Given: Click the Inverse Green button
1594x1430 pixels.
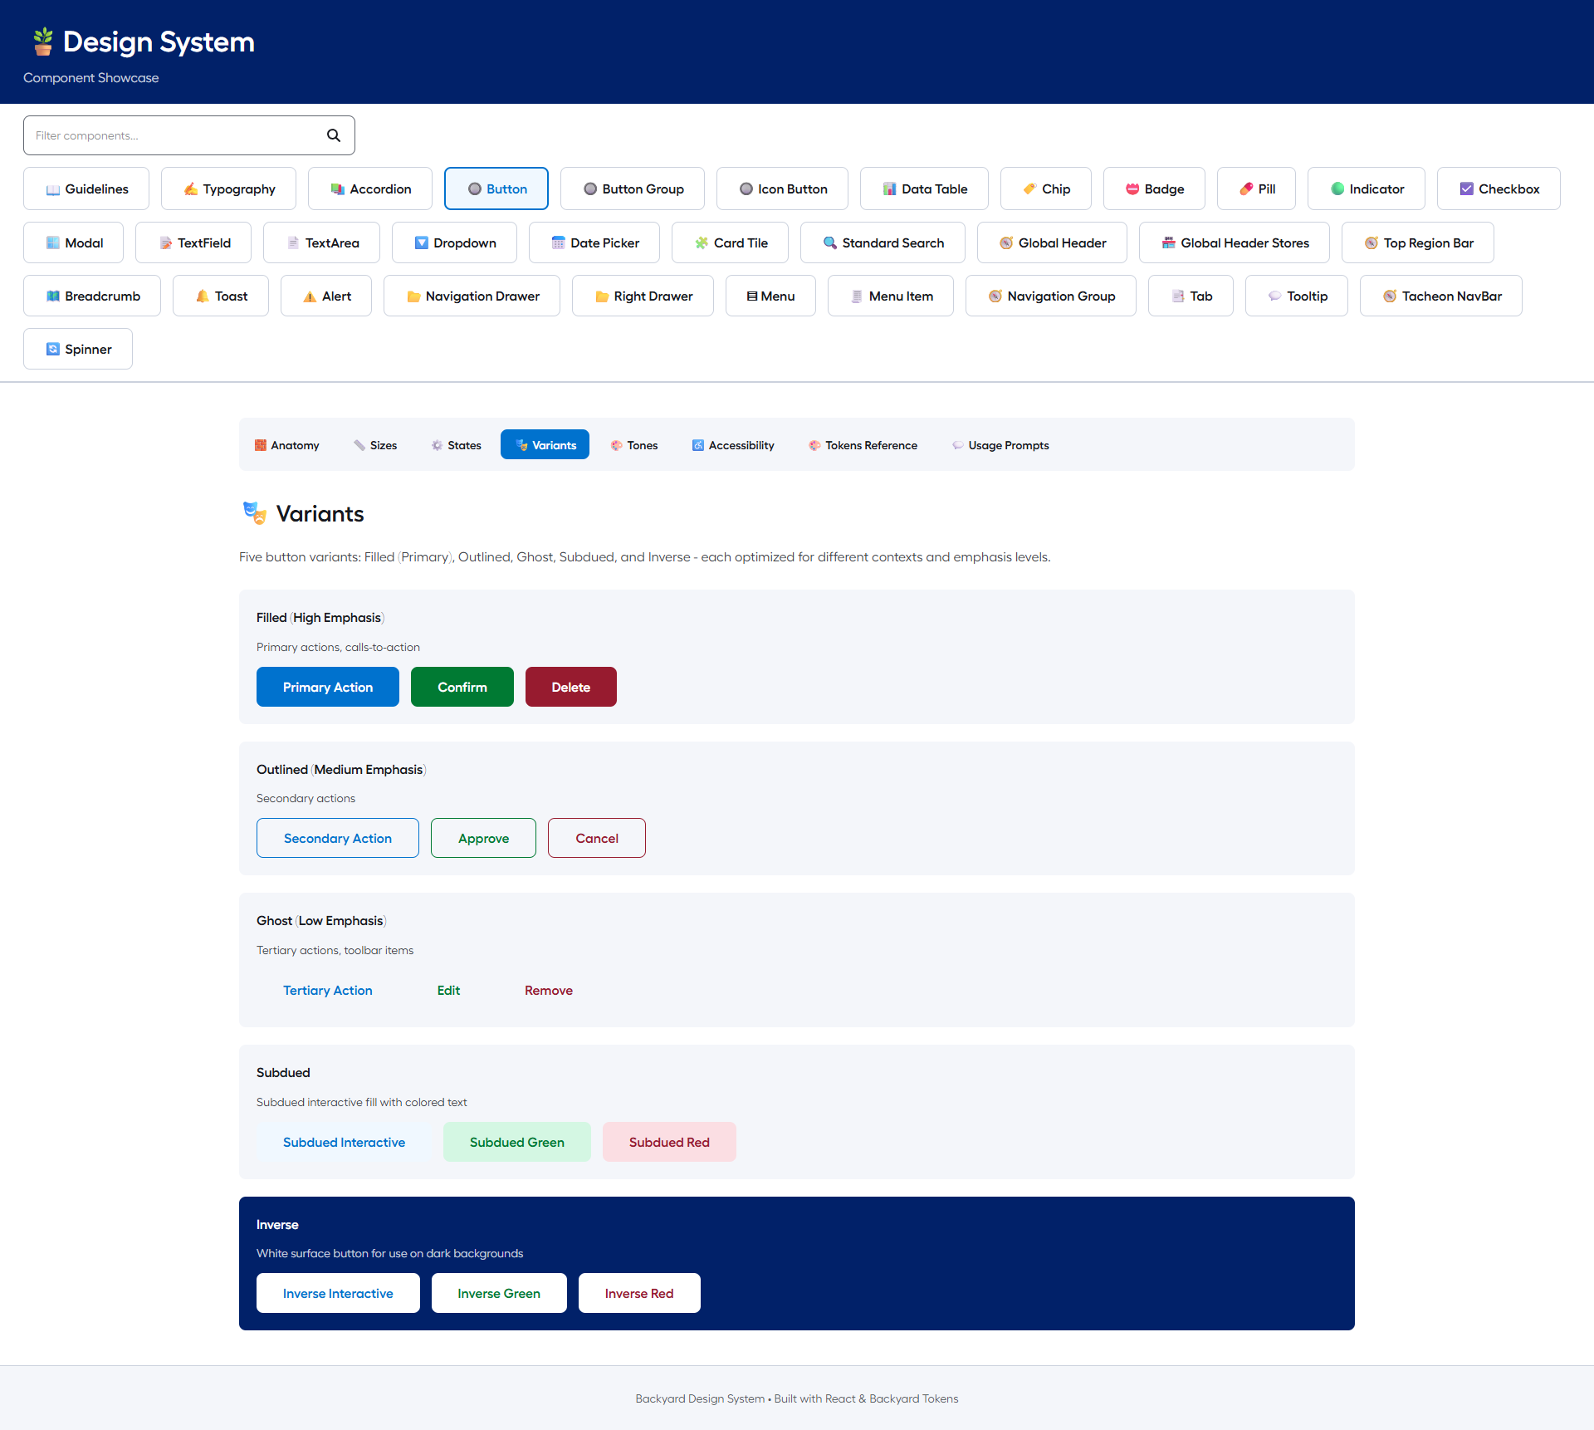Looking at the screenshot, I should click(499, 1293).
